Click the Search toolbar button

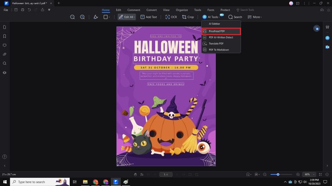235,17
